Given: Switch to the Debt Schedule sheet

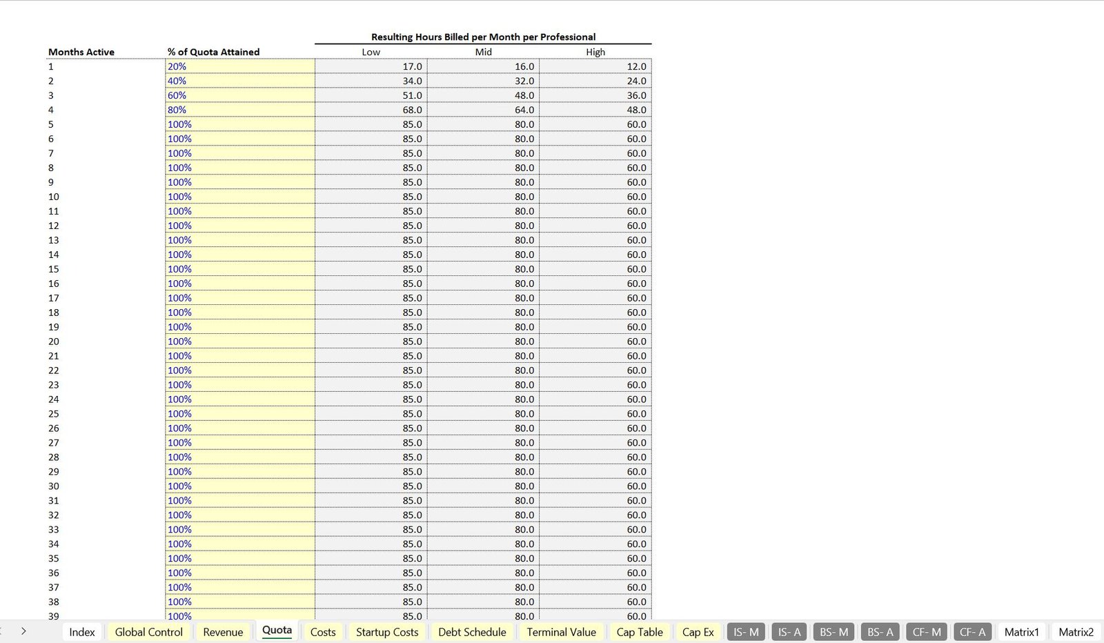Looking at the screenshot, I should pyautogui.click(x=472, y=632).
